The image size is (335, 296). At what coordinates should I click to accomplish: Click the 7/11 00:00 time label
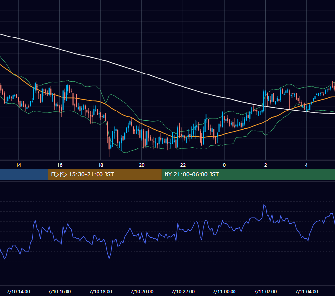pyautogui.click(x=224, y=291)
